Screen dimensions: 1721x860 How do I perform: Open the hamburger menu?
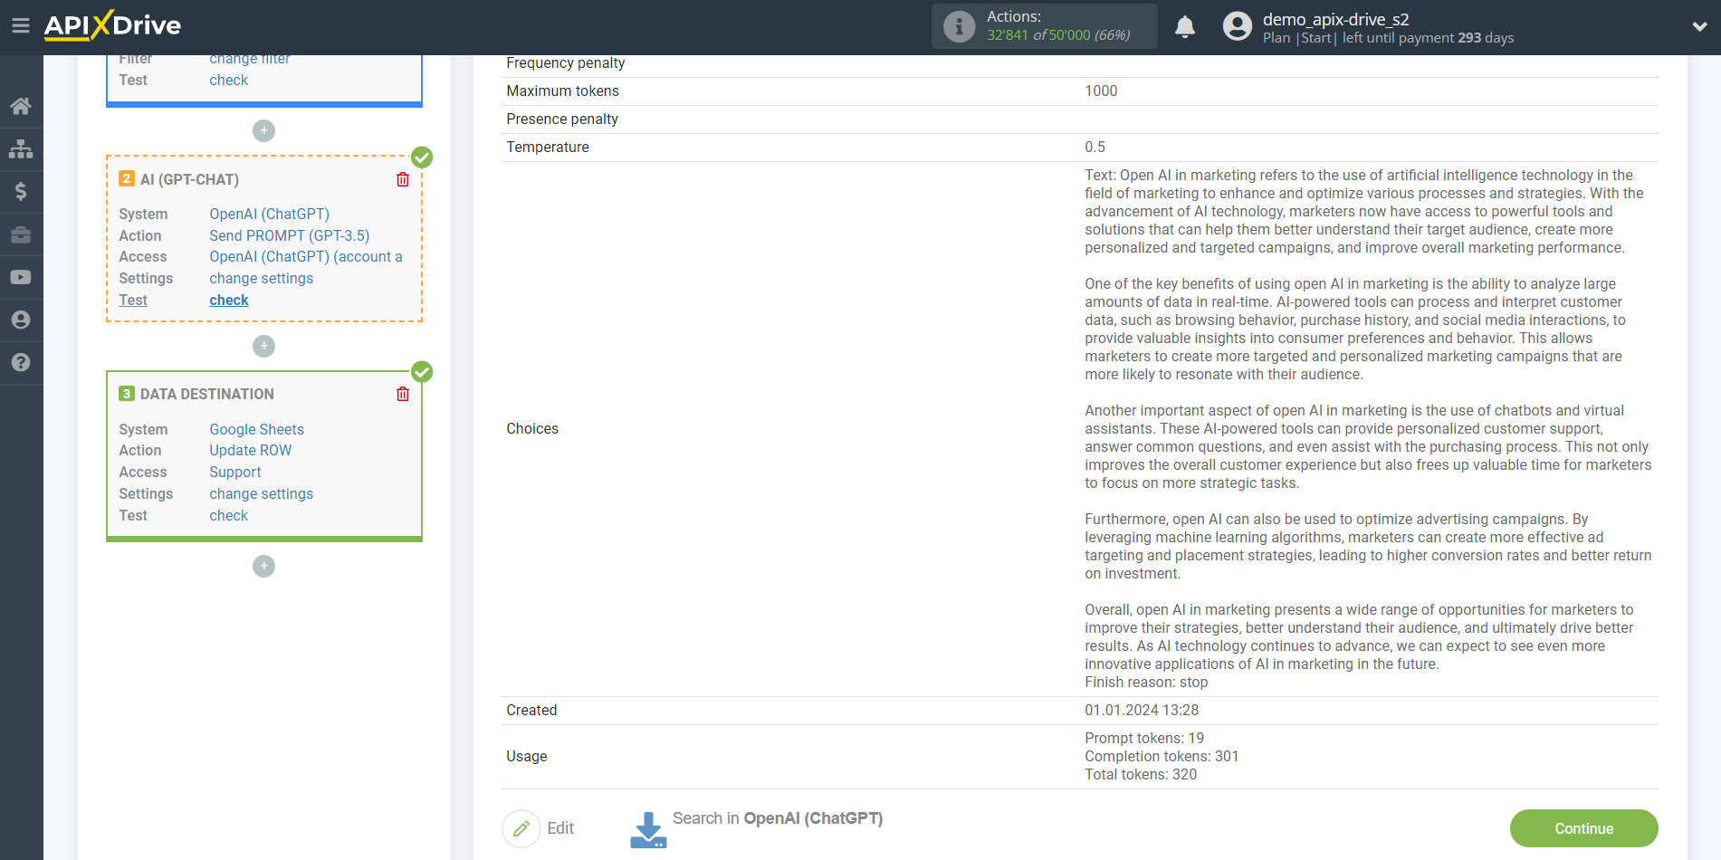pyautogui.click(x=21, y=25)
